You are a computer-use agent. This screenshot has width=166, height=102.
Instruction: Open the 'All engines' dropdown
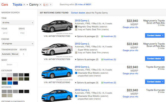coord(18,44)
